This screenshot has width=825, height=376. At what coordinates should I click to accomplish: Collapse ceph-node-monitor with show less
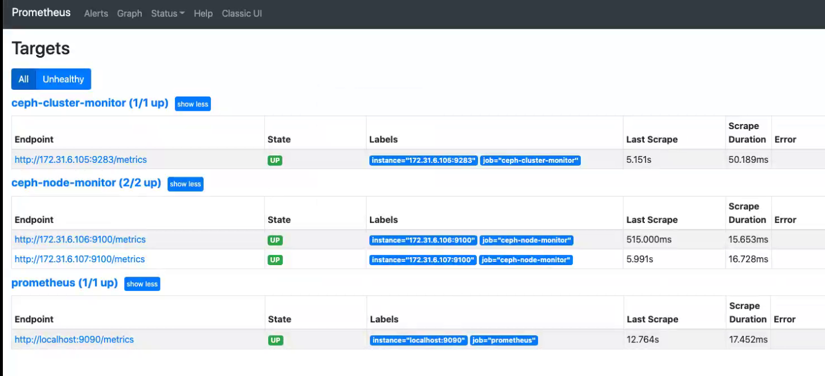(x=185, y=184)
